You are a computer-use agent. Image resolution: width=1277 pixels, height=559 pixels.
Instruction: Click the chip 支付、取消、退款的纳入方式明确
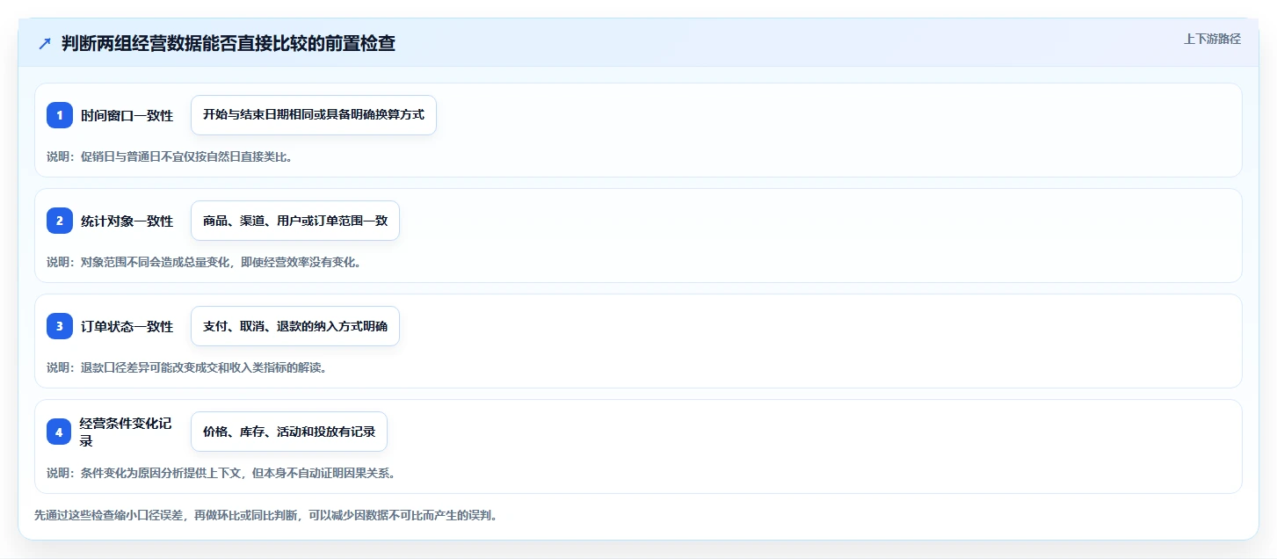point(295,326)
